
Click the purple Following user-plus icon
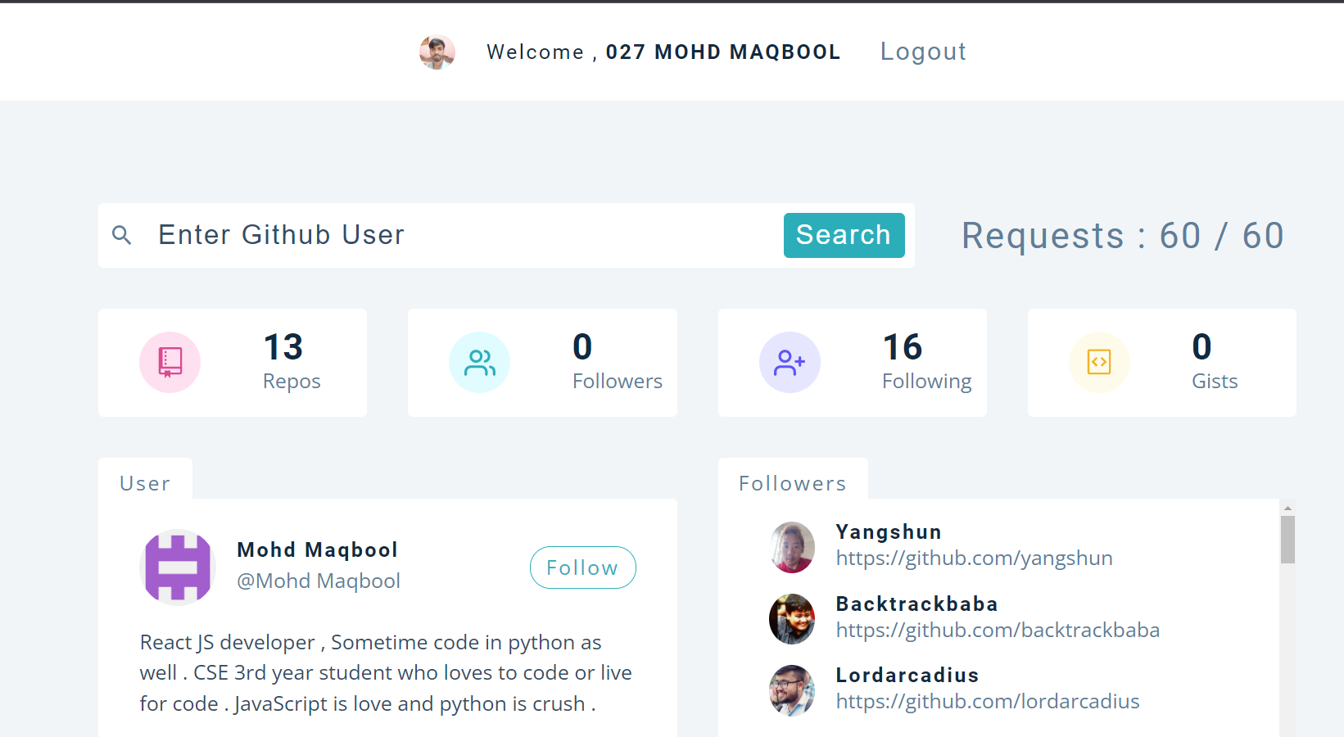(790, 362)
